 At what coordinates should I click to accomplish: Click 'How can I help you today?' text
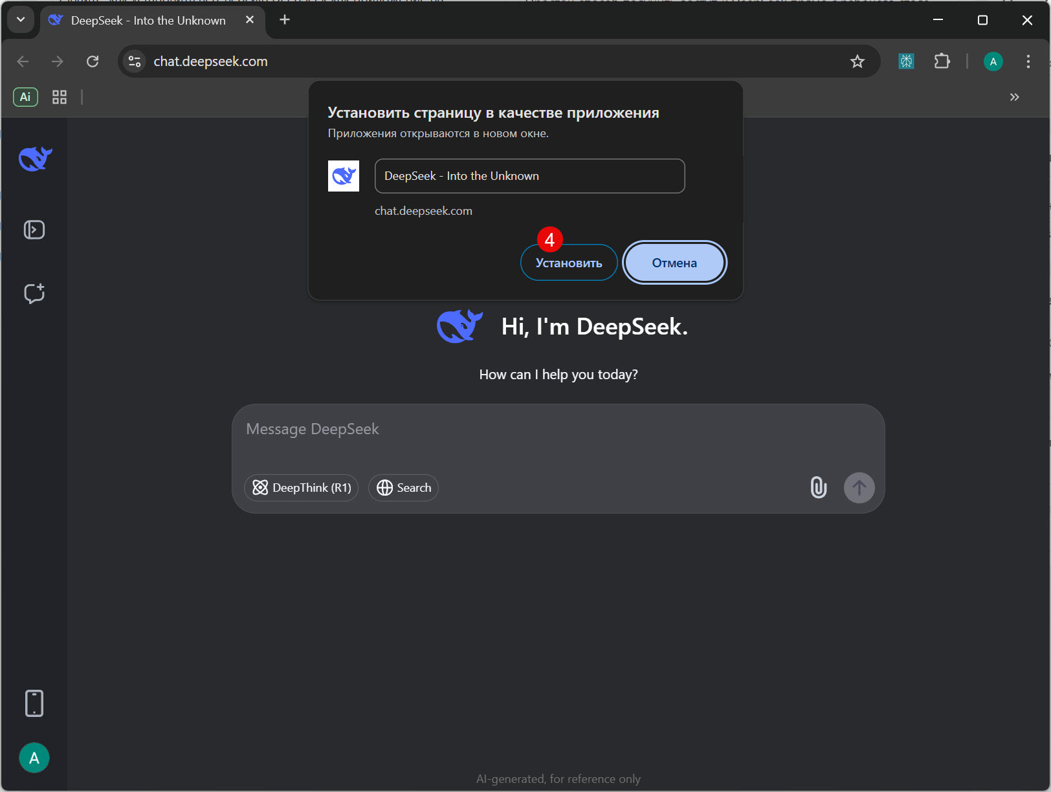pos(559,375)
